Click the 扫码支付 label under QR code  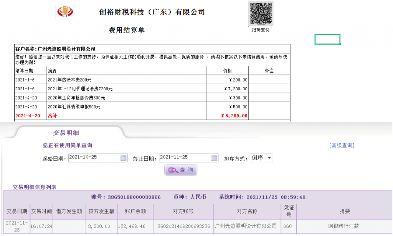click(261, 30)
